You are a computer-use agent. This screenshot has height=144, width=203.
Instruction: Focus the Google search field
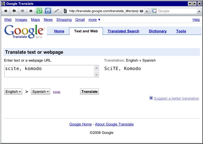pyautogui.click(x=177, y=11)
